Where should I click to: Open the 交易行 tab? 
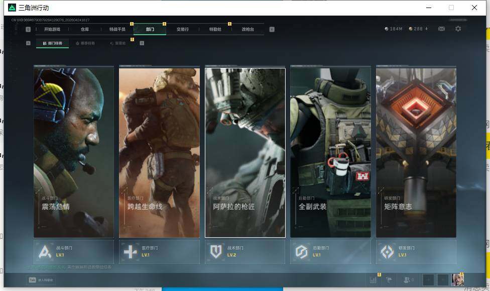[x=183, y=30]
